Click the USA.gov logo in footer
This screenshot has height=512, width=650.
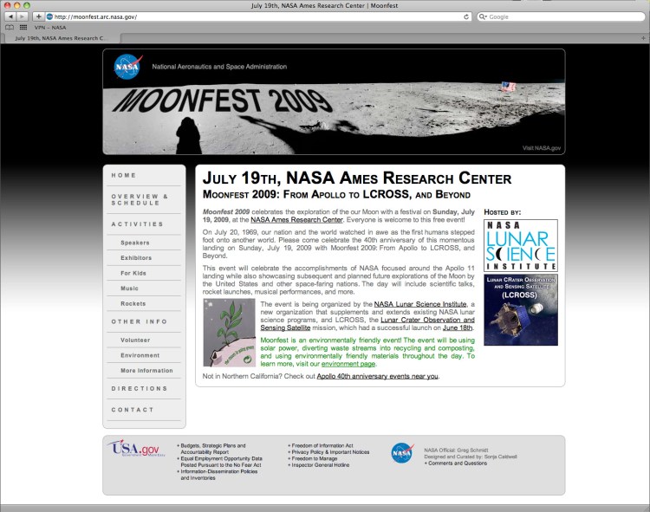[x=136, y=449]
